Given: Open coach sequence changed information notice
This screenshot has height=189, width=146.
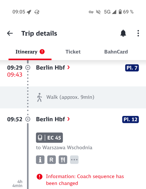Looking at the screenshot, I should [x=85, y=180].
